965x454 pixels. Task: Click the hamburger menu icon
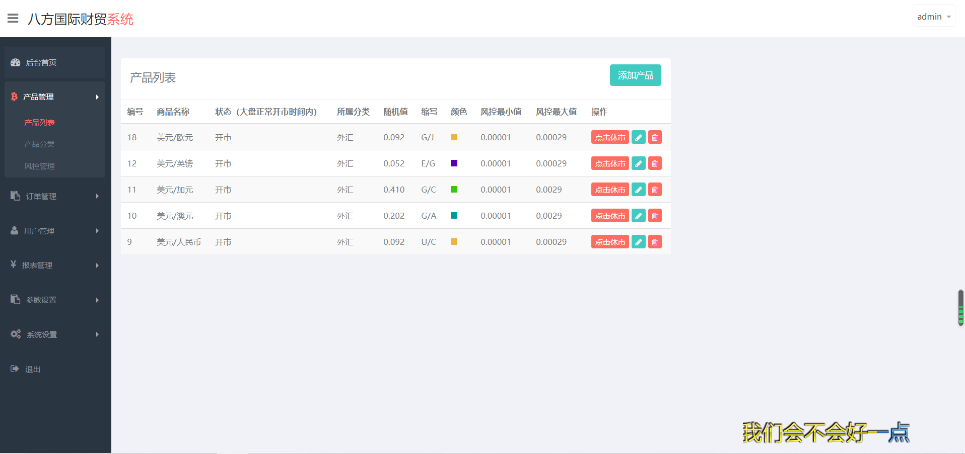coord(13,19)
